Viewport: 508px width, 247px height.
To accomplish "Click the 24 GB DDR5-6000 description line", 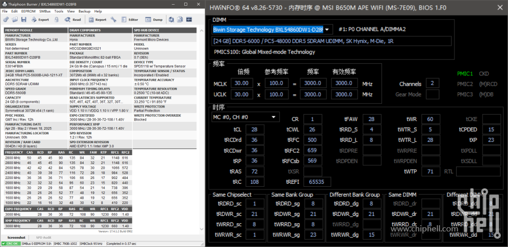I will point(332,41).
